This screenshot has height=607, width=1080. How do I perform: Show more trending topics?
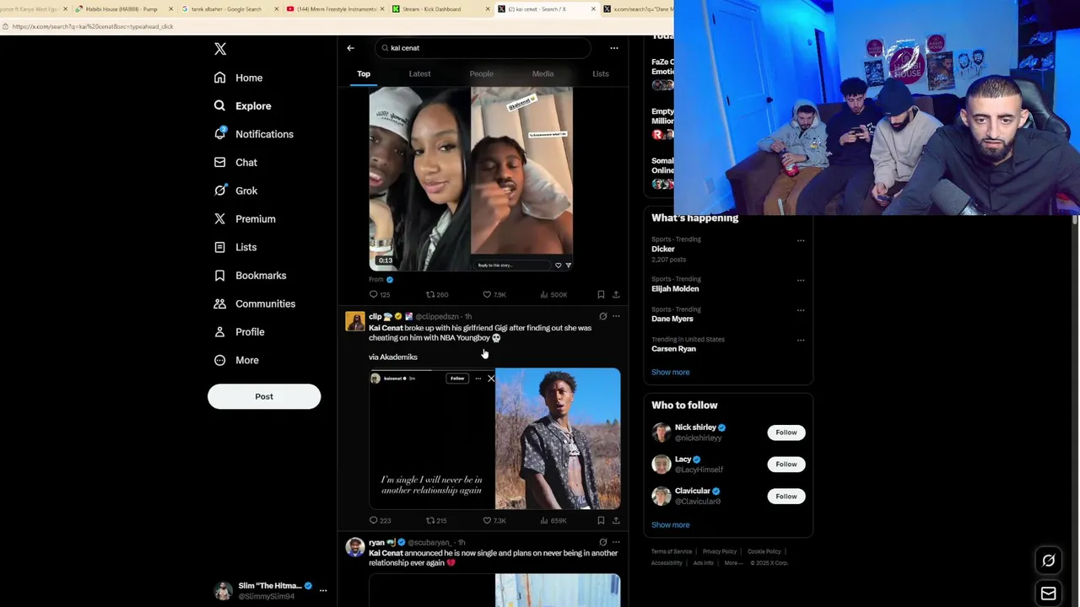671,372
